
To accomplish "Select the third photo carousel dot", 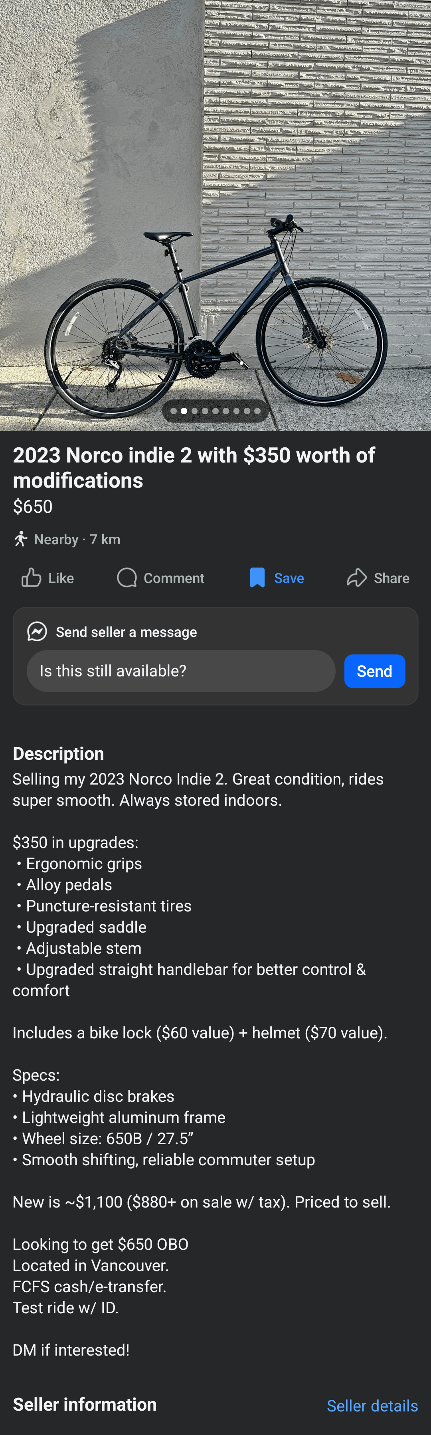I will click(x=194, y=411).
